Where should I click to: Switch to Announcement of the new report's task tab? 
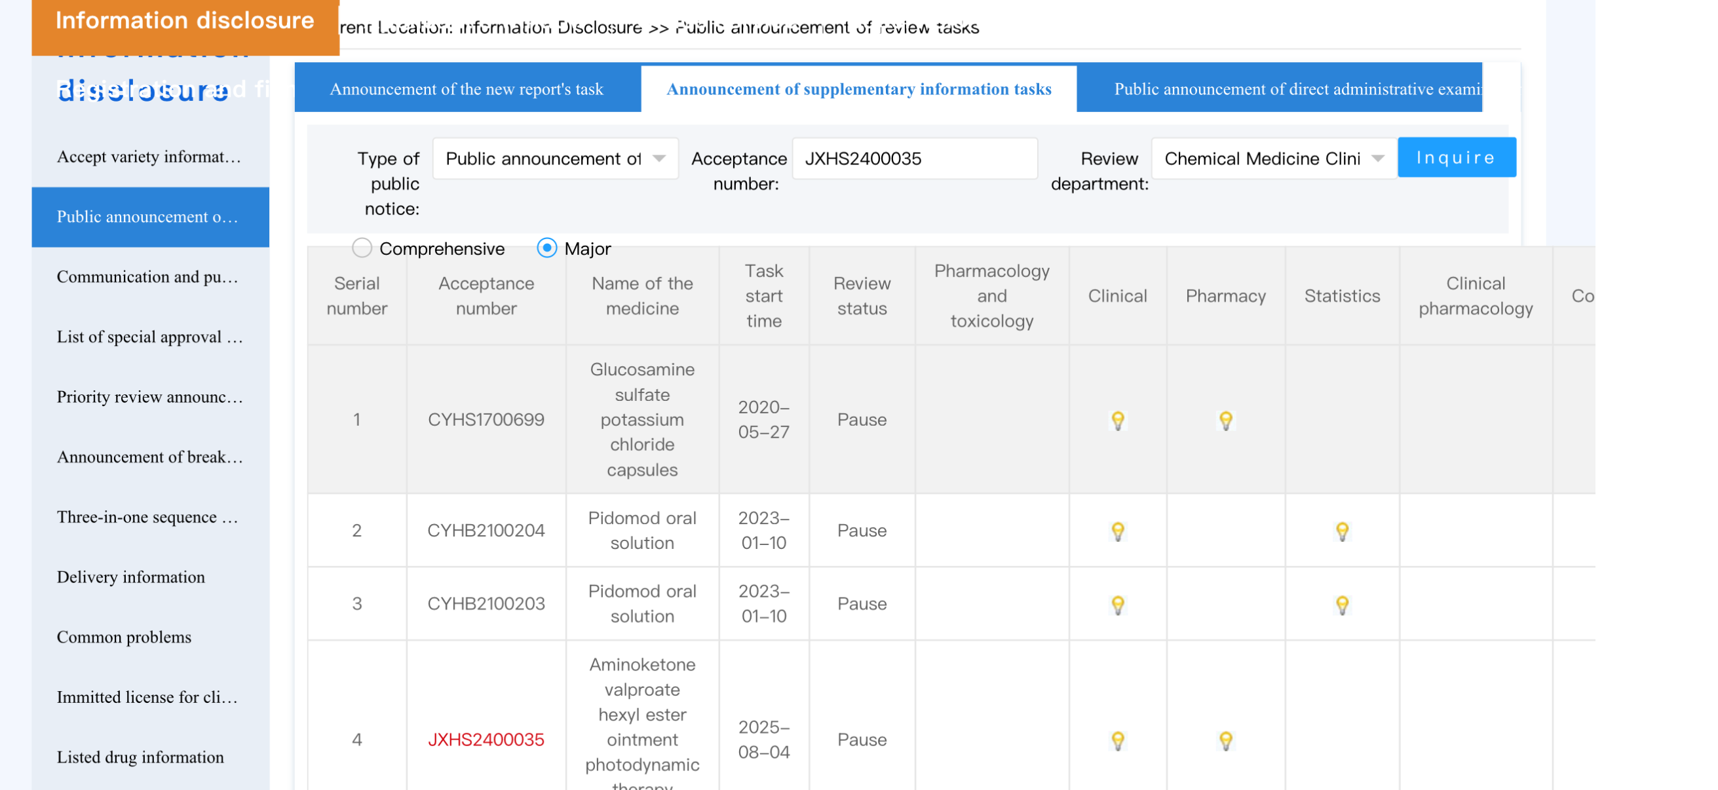pyautogui.click(x=466, y=88)
